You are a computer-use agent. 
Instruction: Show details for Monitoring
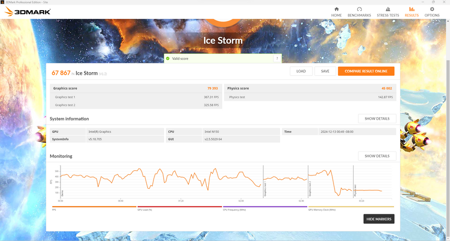(377, 156)
